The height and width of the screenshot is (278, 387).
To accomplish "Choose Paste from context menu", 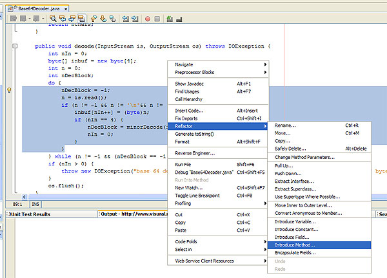I will [218, 230].
